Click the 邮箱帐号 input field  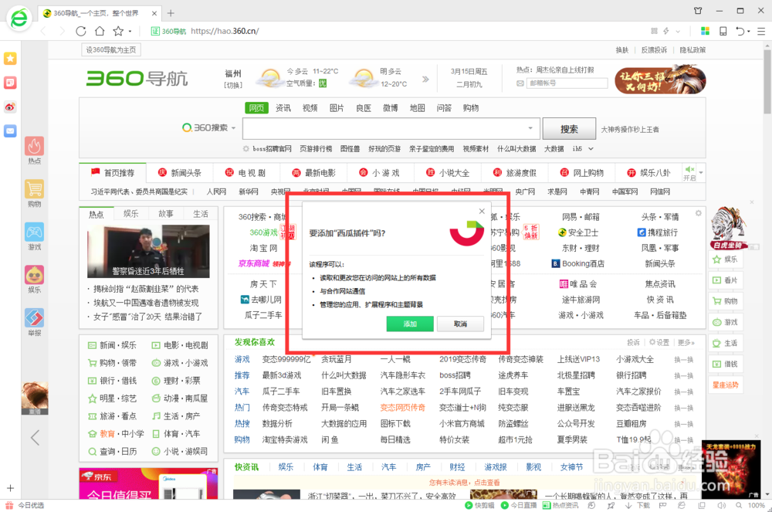click(566, 83)
